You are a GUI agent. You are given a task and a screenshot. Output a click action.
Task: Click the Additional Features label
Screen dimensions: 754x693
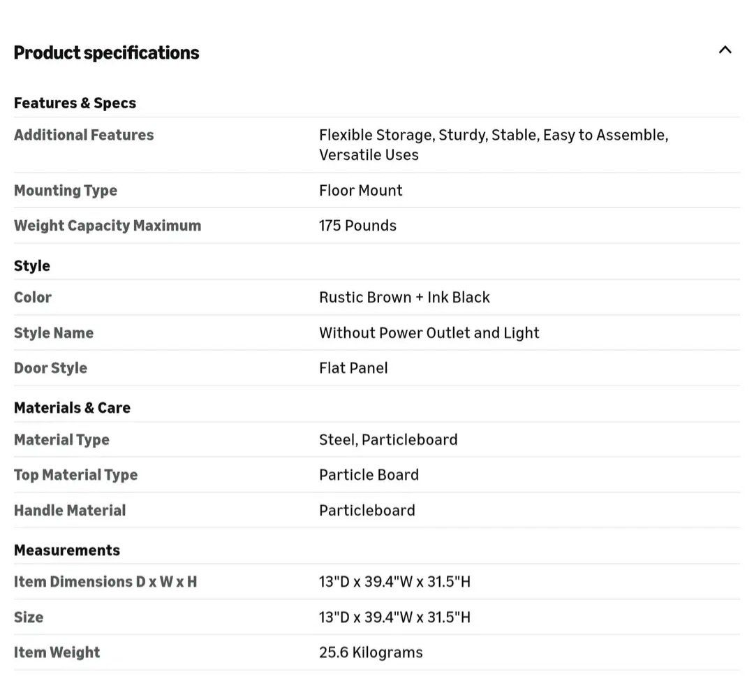click(x=84, y=135)
